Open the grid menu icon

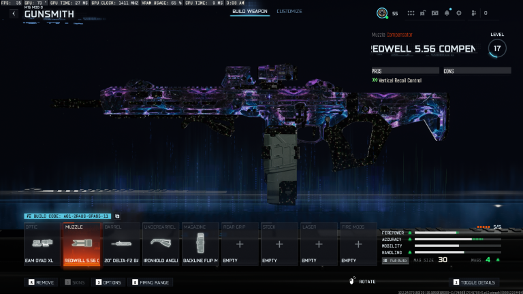coord(411,13)
